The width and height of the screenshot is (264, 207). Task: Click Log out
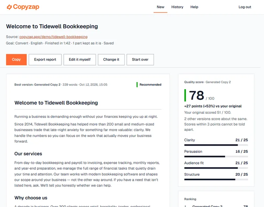245,7
